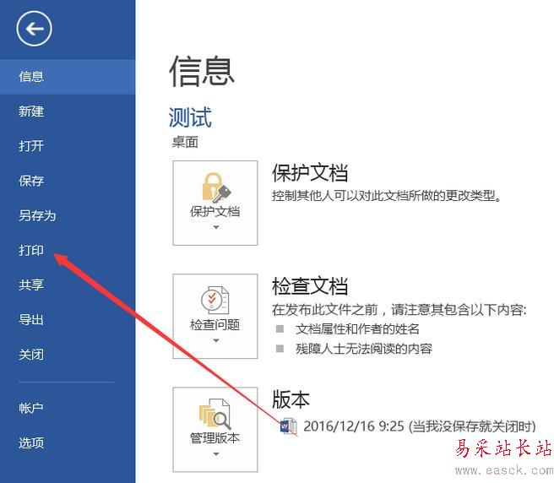Click the document title 测试
This screenshot has height=483, width=554.
click(190, 117)
